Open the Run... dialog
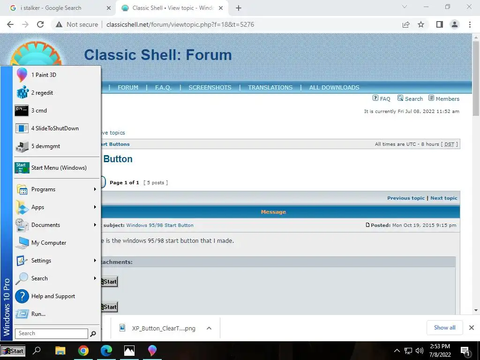This screenshot has width=480, height=360. (x=57, y=314)
